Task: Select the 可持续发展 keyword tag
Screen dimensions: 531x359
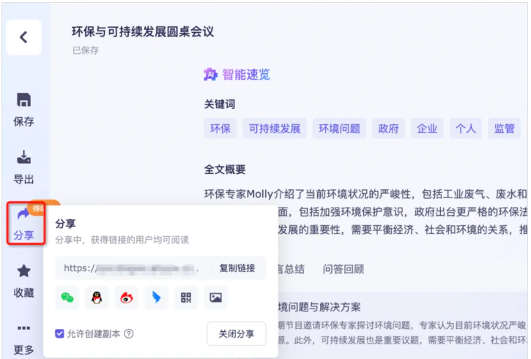Action: (275, 129)
